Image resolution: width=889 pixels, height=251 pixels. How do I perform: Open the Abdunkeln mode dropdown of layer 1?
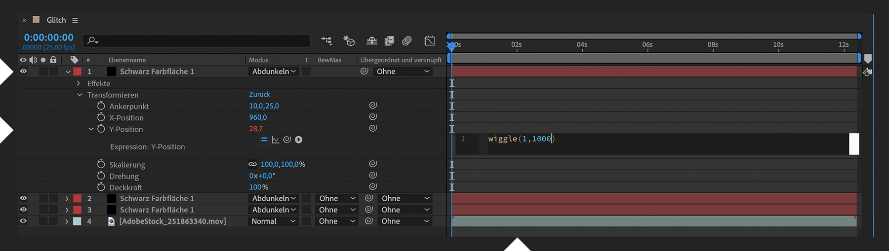click(x=274, y=72)
